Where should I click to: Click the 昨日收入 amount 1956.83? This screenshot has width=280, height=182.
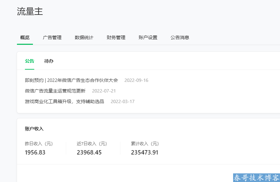pyautogui.click(x=35, y=152)
